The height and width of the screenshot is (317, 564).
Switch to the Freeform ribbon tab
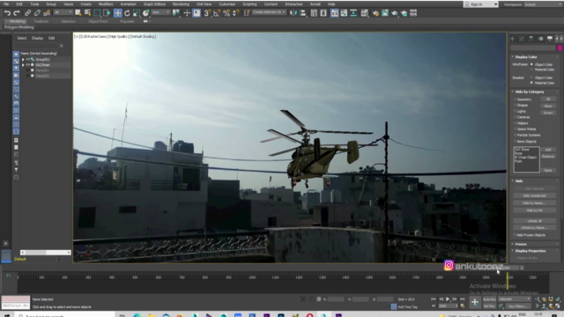coord(41,21)
